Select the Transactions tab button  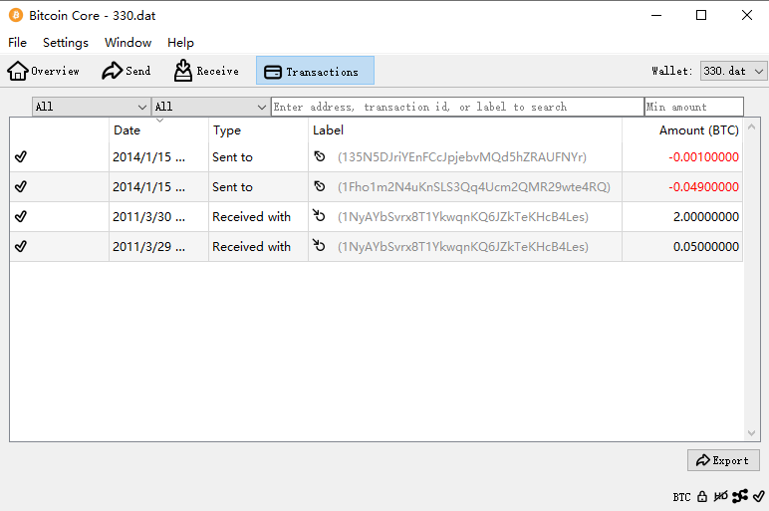tap(315, 71)
